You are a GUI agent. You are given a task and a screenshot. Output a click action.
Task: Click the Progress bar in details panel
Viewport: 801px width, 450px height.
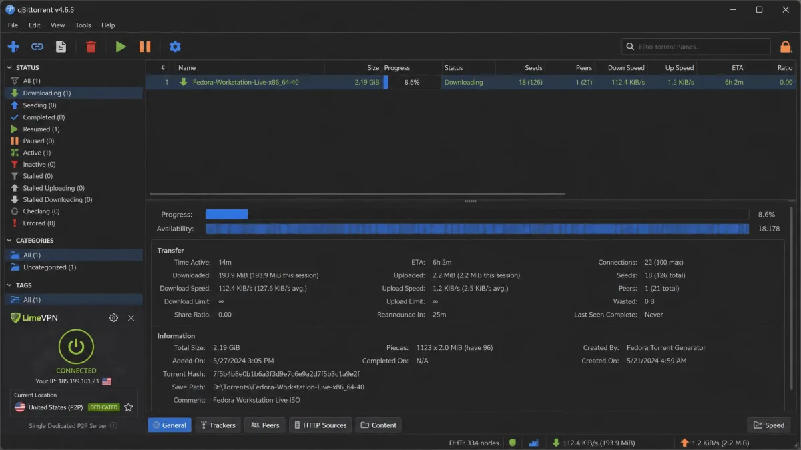point(477,215)
